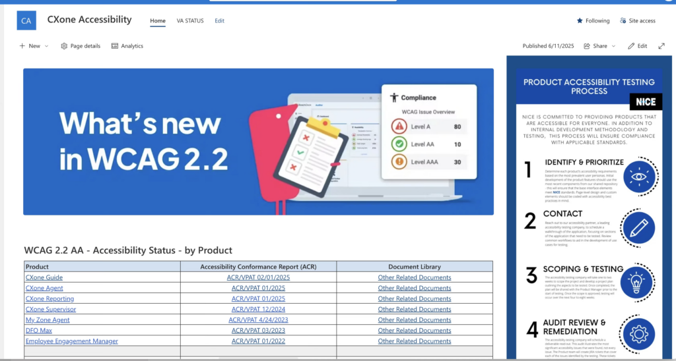Image resolution: width=676 pixels, height=361 pixels.
Task: Click the CA site logo icon
Action: tap(26, 20)
